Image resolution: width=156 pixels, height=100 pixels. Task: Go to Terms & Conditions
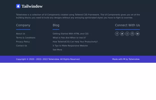coord(26,38)
